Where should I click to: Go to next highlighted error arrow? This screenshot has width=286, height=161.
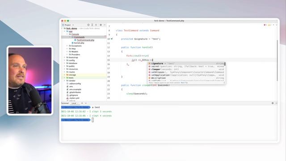coord(276,25)
